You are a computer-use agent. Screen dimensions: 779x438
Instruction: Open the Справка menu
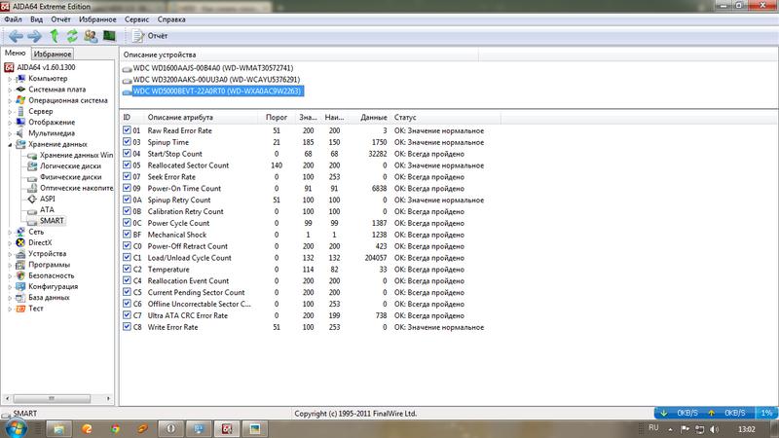[171, 19]
